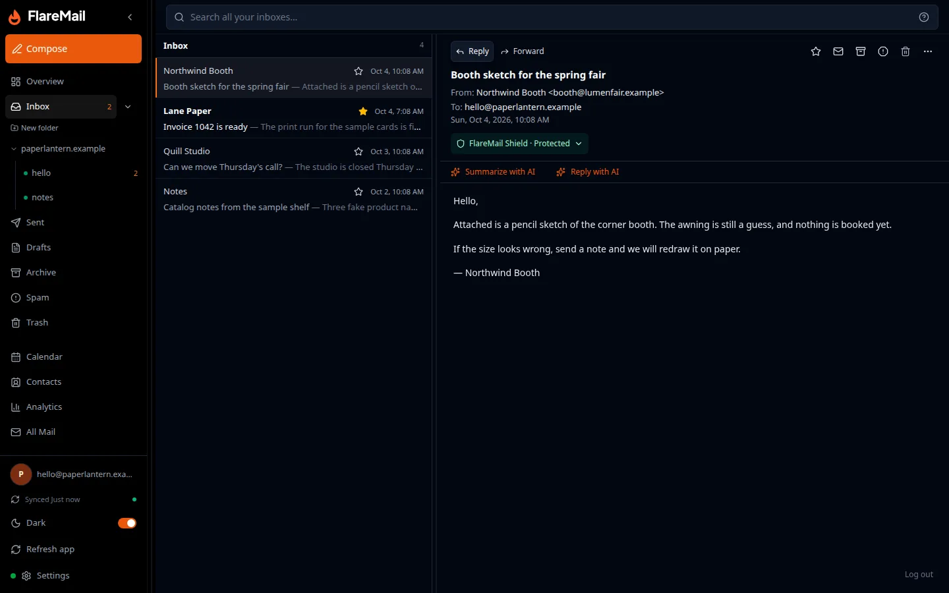Open the Archive folder
Viewport: 949px width, 593px height.
tap(73, 273)
